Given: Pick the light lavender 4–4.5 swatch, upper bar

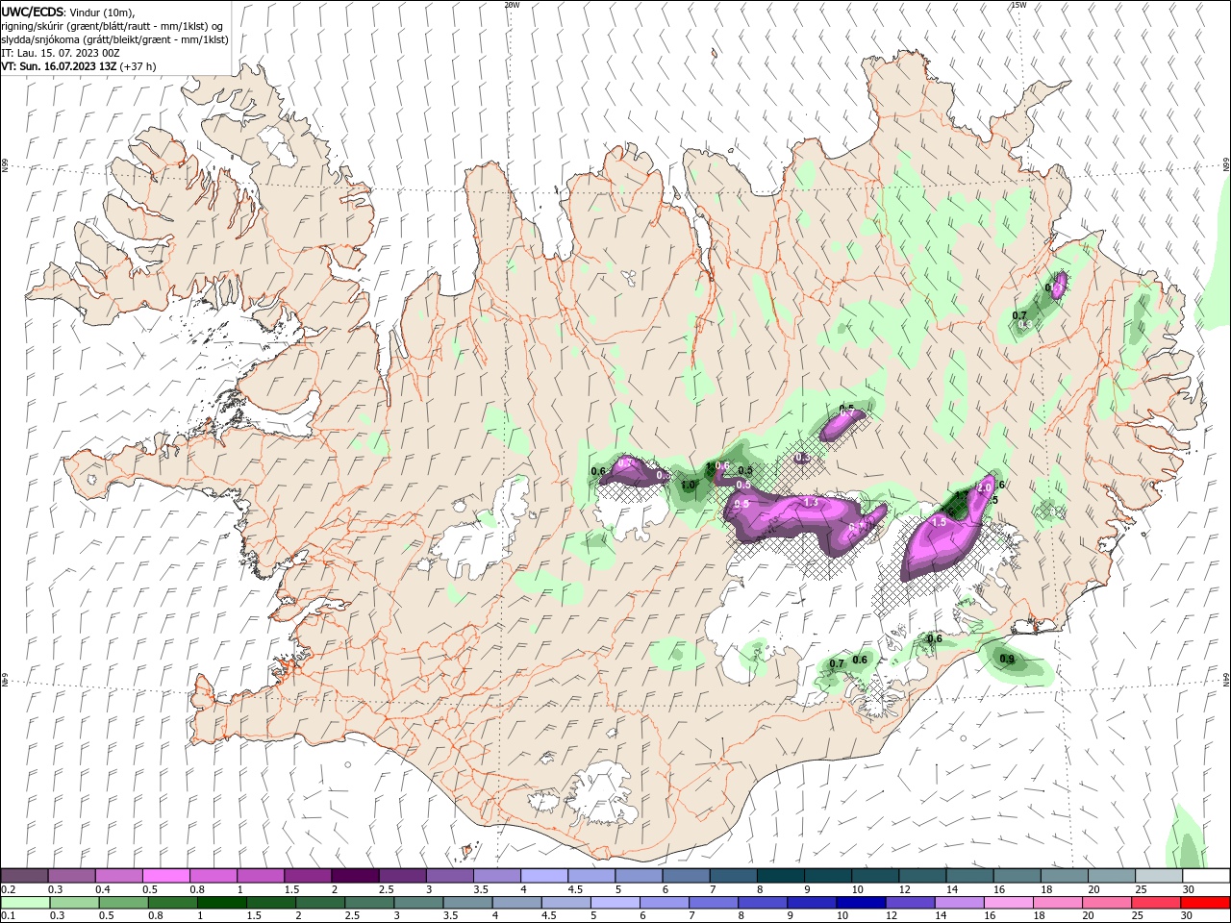Looking at the screenshot, I should [543, 876].
